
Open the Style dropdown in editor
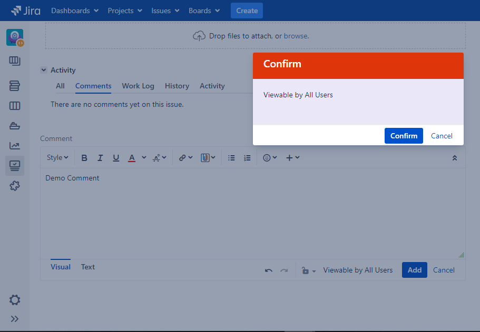pyautogui.click(x=57, y=158)
